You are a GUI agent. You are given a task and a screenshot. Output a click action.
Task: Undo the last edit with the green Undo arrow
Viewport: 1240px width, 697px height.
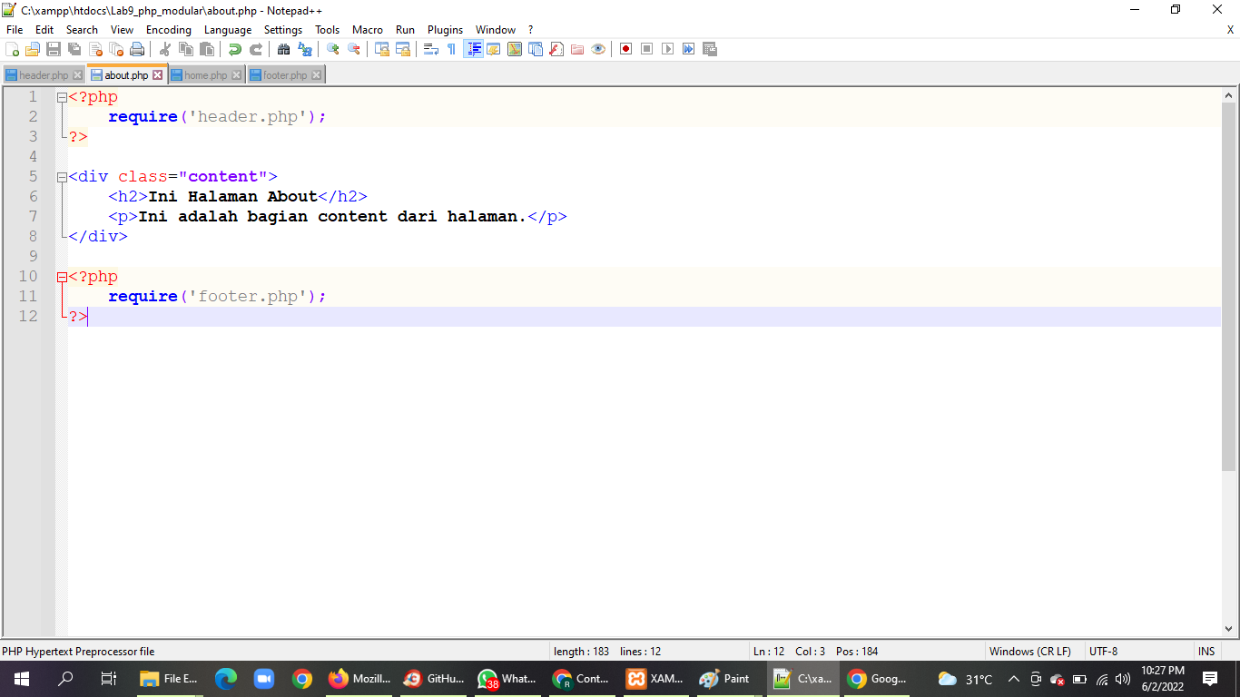point(235,49)
